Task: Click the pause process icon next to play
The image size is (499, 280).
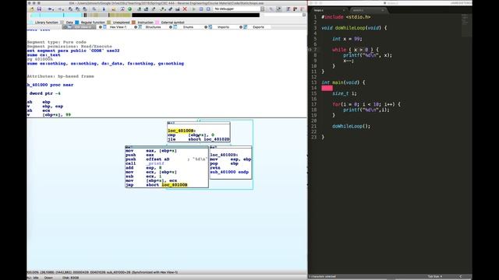Action: [x=201, y=9]
